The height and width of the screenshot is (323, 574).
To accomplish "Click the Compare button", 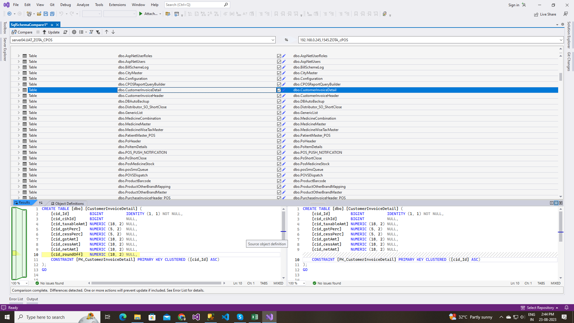I will pyautogui.click(x=22, y=32).
